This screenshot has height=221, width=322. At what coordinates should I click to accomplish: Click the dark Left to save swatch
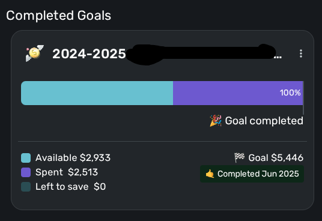coord(26,187)
